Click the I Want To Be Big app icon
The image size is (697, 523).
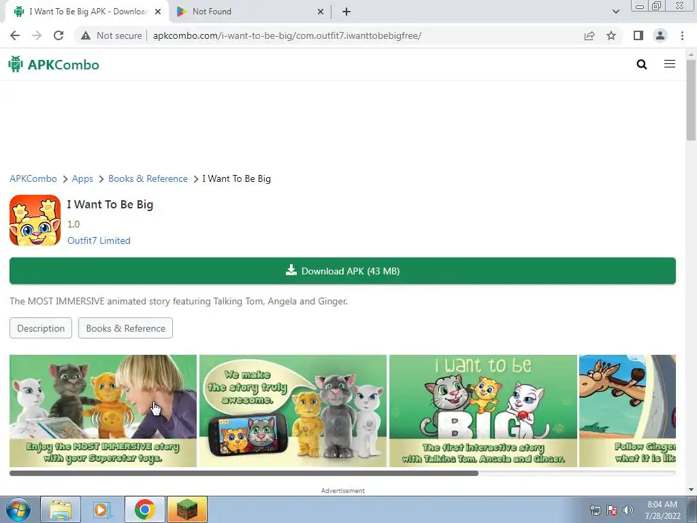tap(35, 220)
